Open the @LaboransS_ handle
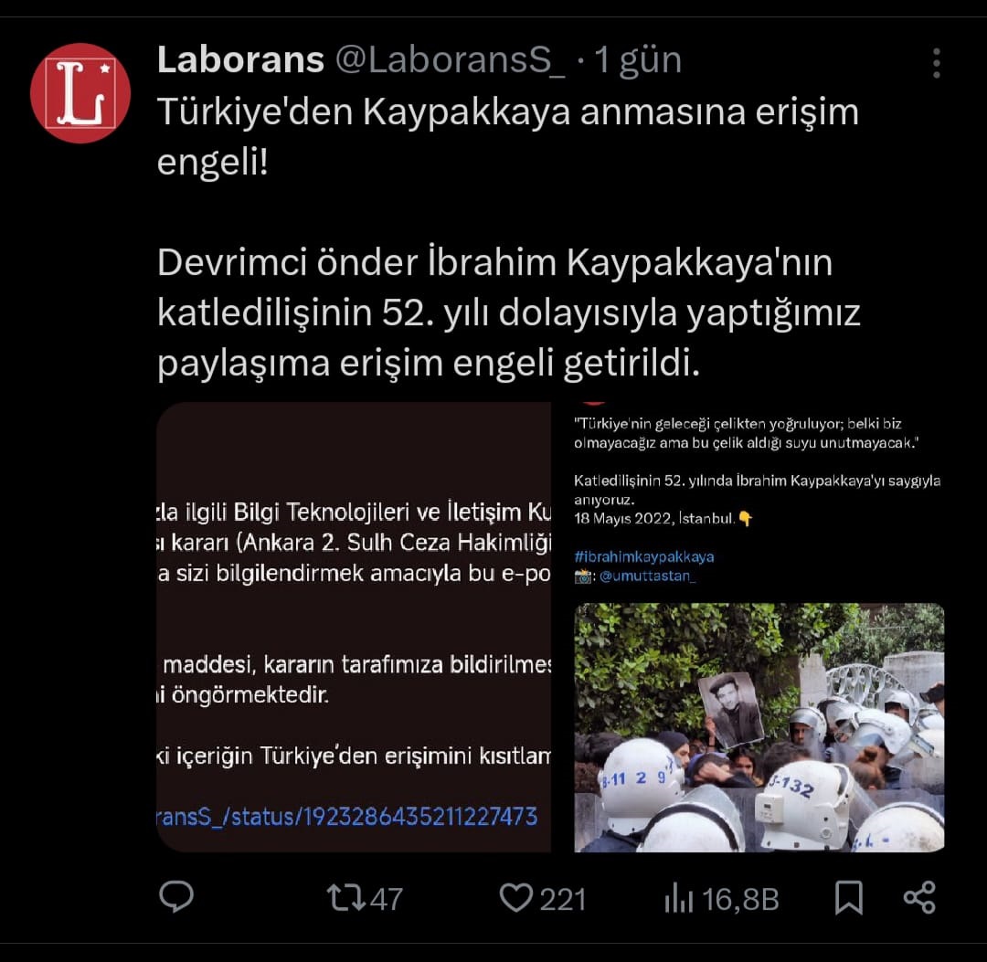987x962 pixels. pyautogui.click(x=450, y=60)
